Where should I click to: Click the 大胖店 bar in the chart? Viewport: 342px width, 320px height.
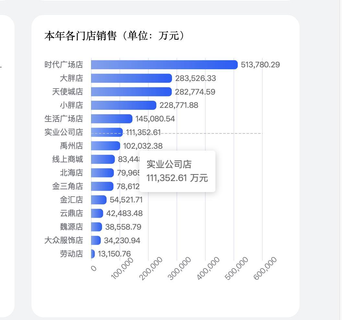pos(130,78)
